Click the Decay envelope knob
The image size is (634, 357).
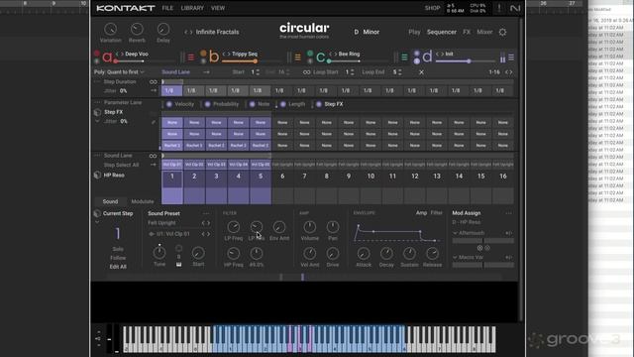[386, 254]
